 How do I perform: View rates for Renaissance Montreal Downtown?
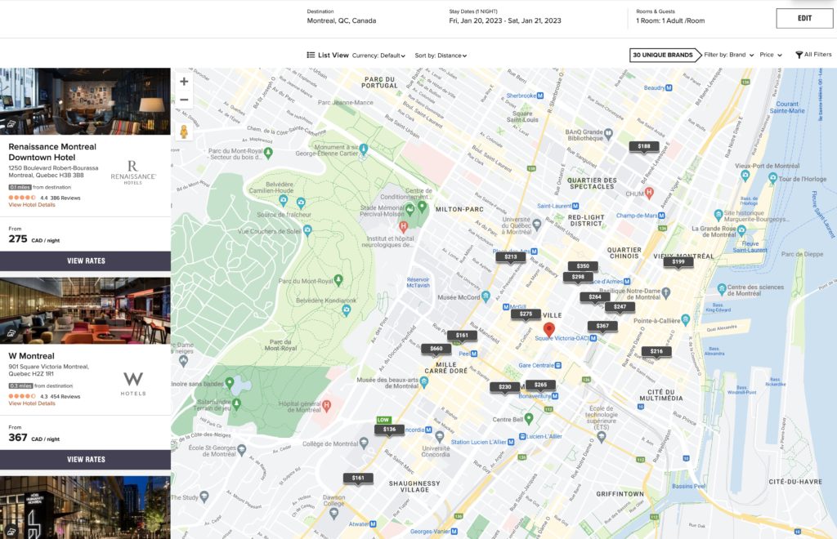(85, 261)
